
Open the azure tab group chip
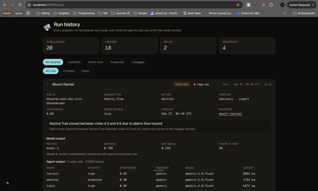(x=19, y=13)
